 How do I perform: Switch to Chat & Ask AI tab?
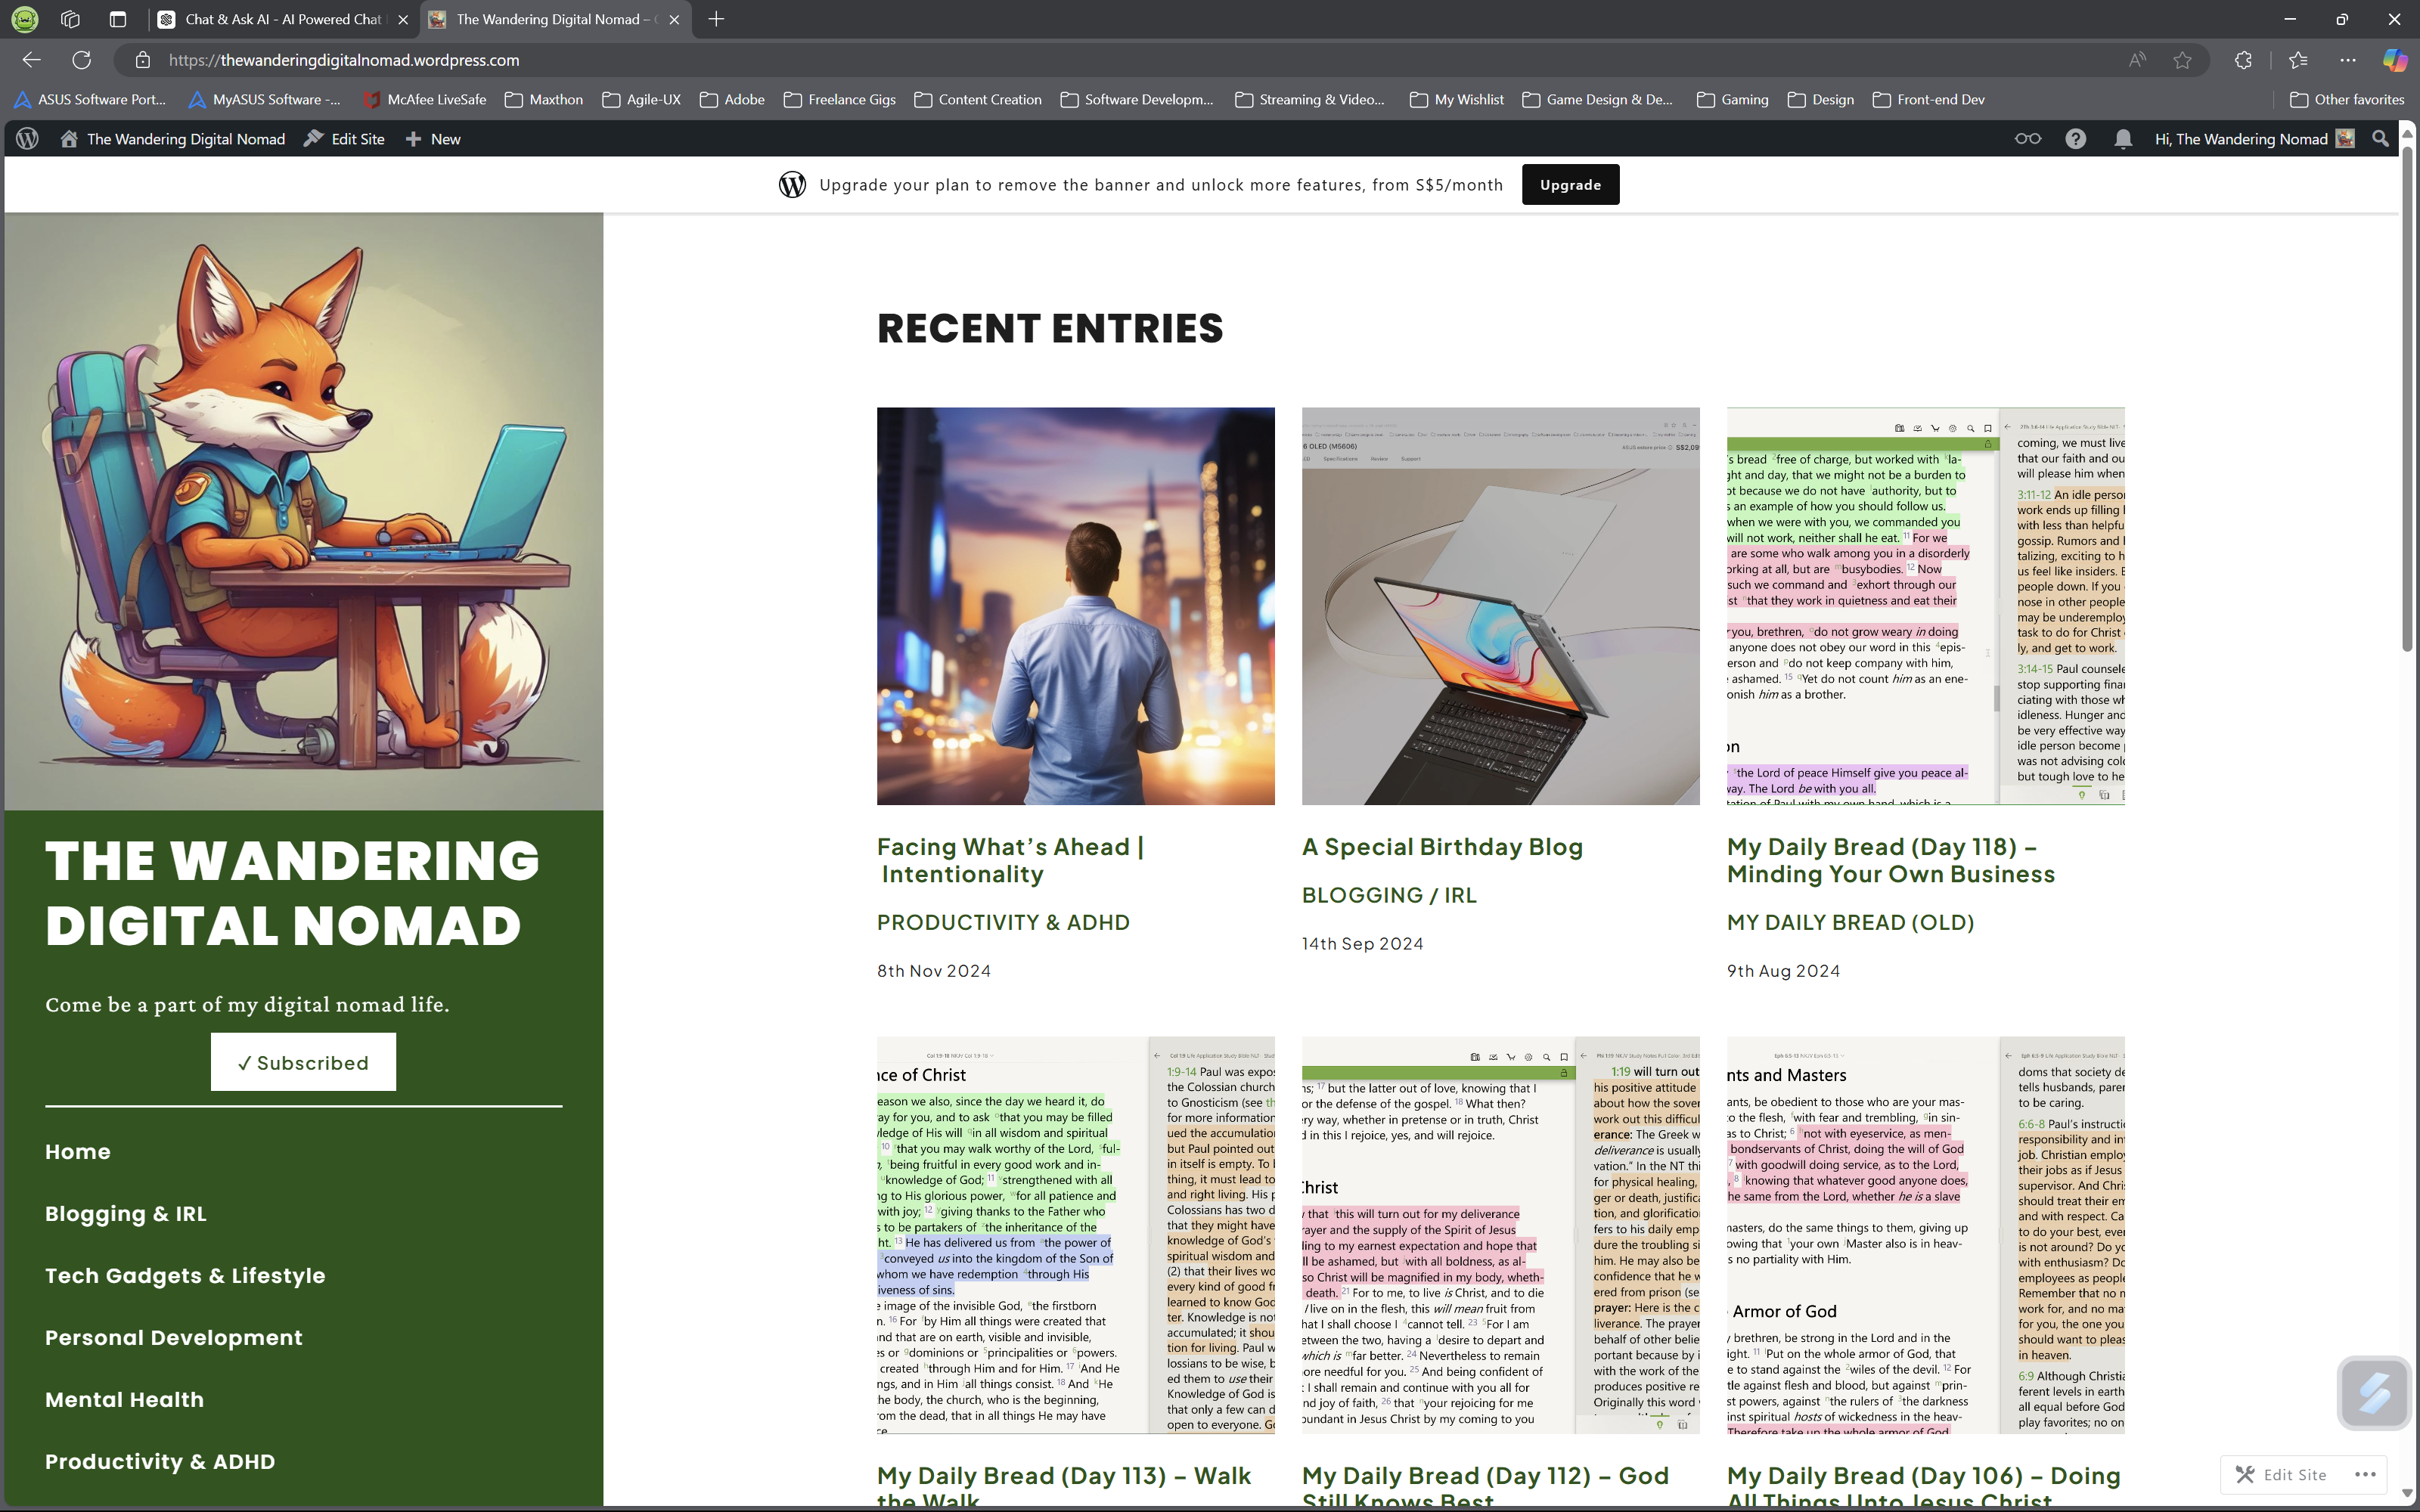[x=282, y=19]
